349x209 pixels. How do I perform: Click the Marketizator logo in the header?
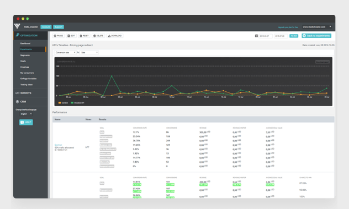(17, 26)
